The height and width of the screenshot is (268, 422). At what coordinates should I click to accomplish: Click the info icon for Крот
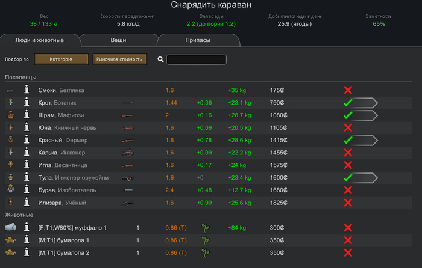coord(27,103)
